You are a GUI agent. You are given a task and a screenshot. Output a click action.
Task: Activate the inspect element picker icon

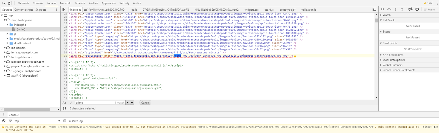tap(4, 3)
